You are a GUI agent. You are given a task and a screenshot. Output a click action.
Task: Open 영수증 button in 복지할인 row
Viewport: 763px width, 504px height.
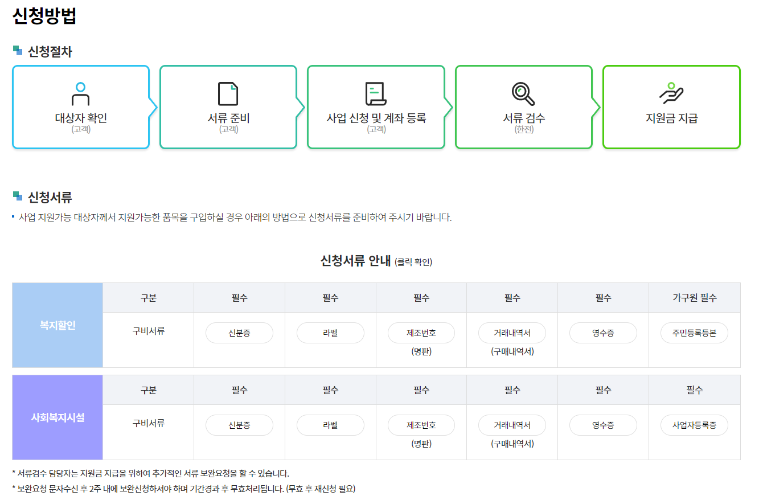pos(603,333)
